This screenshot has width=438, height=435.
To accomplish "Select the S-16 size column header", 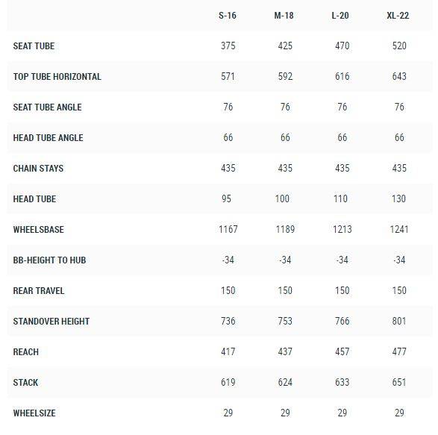I will coord(228,16).
